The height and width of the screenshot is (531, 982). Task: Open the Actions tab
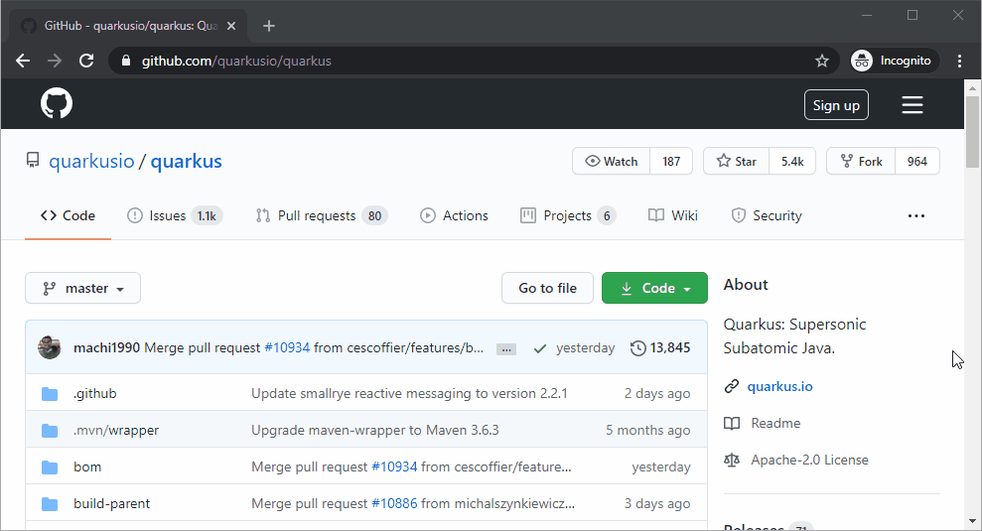(454, 216)
